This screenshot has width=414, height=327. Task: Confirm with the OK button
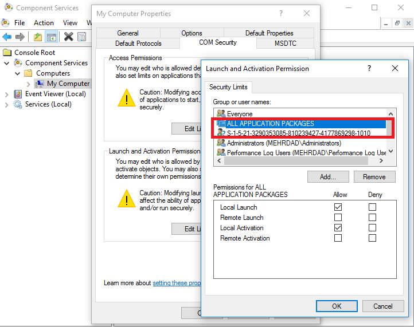point(337,306)
